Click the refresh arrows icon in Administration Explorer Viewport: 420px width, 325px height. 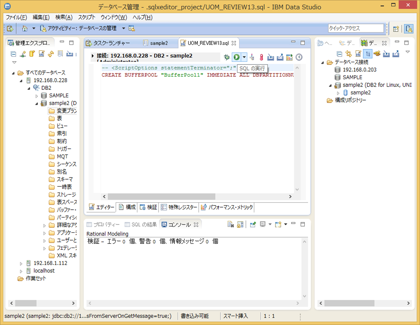coord(51,54)
